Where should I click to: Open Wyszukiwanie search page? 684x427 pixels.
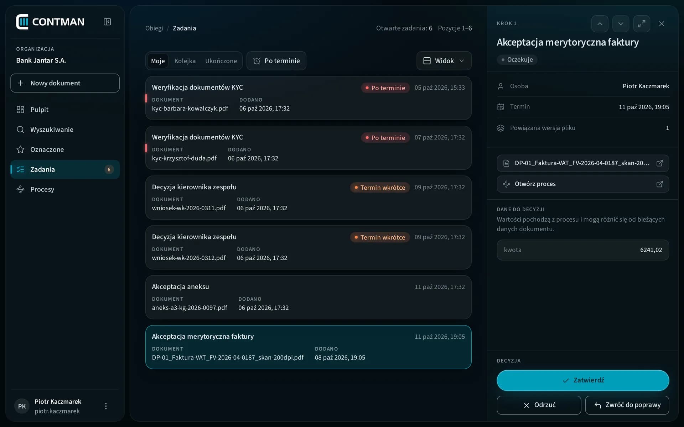pos(65,130)
